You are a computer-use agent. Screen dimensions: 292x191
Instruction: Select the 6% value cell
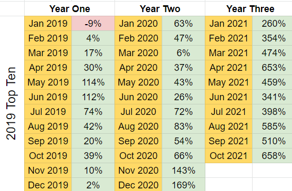click(183, 53)
